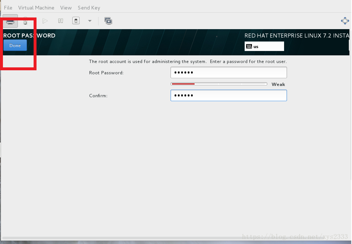The height and width of the screenshot is (244, 352).
Task: Focus the Root Password field
Action: [229, 72]
